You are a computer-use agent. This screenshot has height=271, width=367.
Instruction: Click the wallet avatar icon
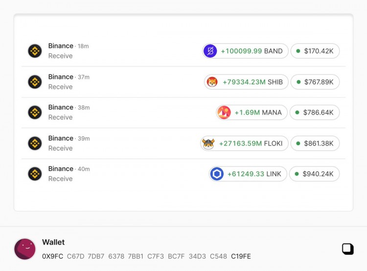(x=25, y=249)
